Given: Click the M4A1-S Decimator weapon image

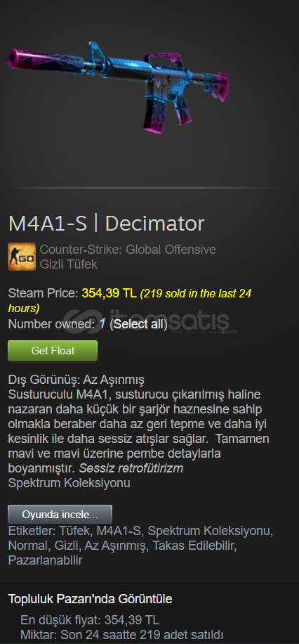Looking at the screenshot, I should click(118, 87).
